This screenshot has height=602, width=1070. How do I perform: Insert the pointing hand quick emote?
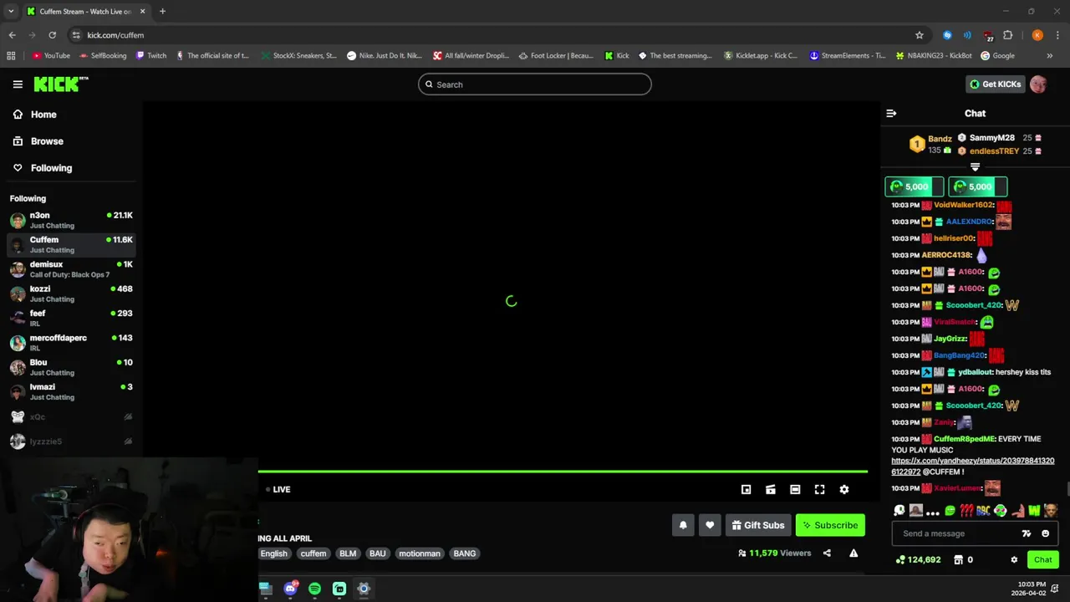pos(1017,511)
